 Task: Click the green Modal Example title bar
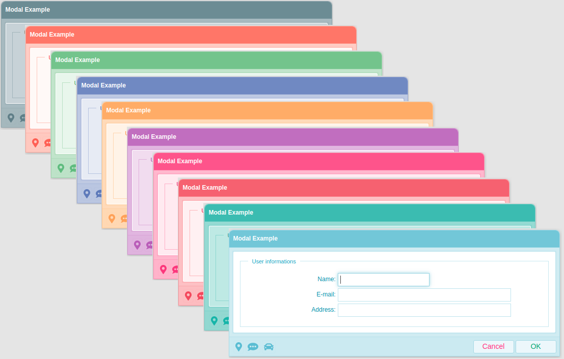click(216, 61)
